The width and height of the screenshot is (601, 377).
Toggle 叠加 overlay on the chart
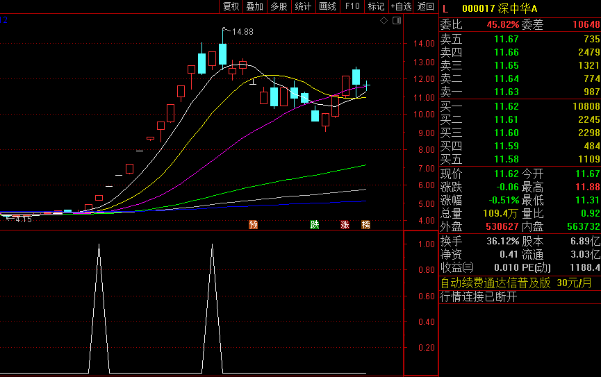[255, 6]
